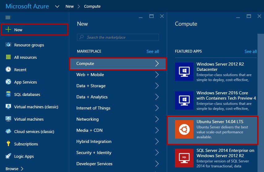Viewport: 264px width, 172px height.
Task: Open Recent in sidebar
Action: [x=35, y=70]
